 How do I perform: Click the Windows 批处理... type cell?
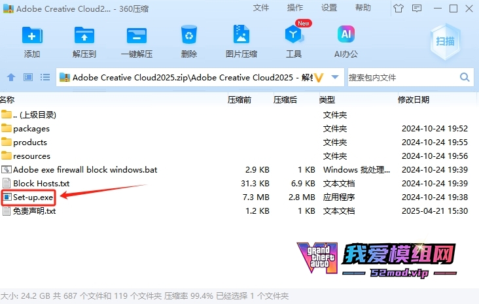[x=357, y=170]
